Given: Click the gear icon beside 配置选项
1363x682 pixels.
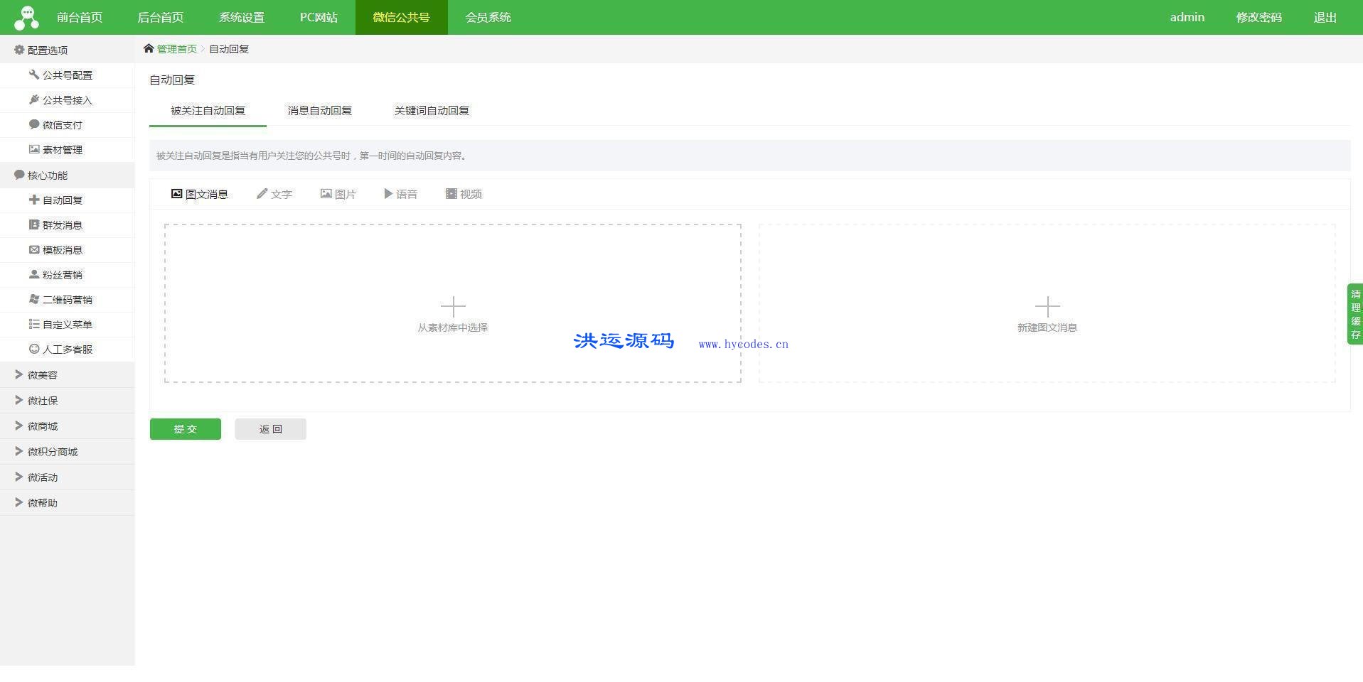Looking at the screenshot, I should tap(19, 50).
